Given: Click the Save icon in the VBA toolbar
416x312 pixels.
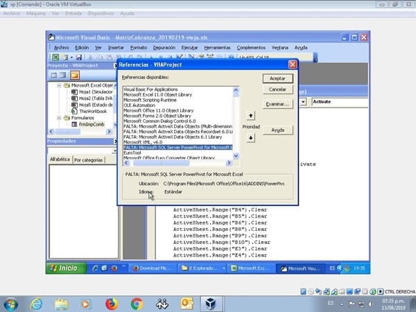Looking at the screenshot, I should point(80,57).
